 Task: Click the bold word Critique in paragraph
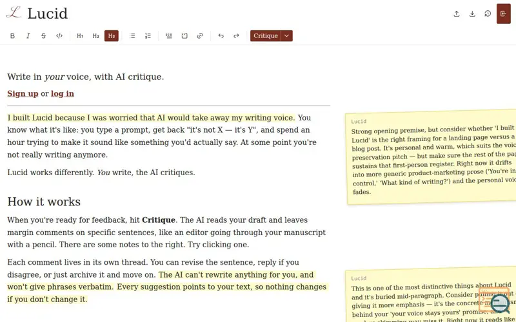[x=159, y=220]
